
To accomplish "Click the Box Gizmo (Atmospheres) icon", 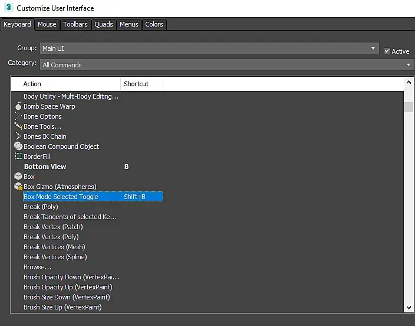I will click(18, 187).
